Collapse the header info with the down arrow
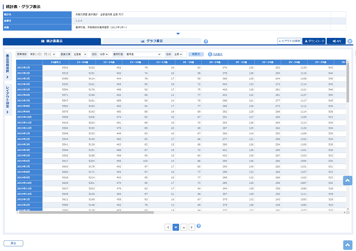356x251 pixels. (178, 34)
